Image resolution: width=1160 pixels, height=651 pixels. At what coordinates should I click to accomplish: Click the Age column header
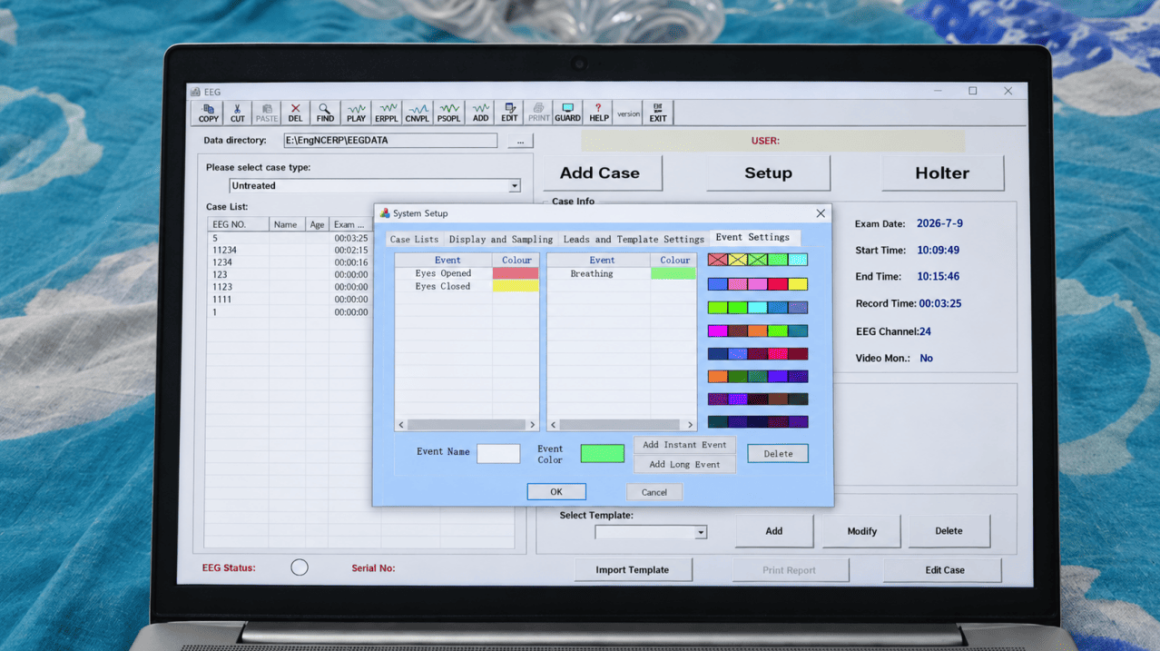pyautogui.click(x=317, y=224)
